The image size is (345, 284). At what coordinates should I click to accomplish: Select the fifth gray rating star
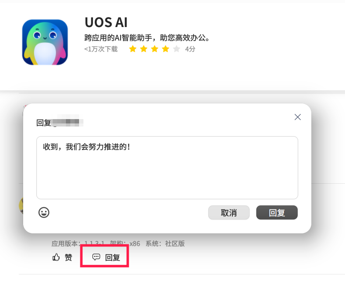(176, 49)
